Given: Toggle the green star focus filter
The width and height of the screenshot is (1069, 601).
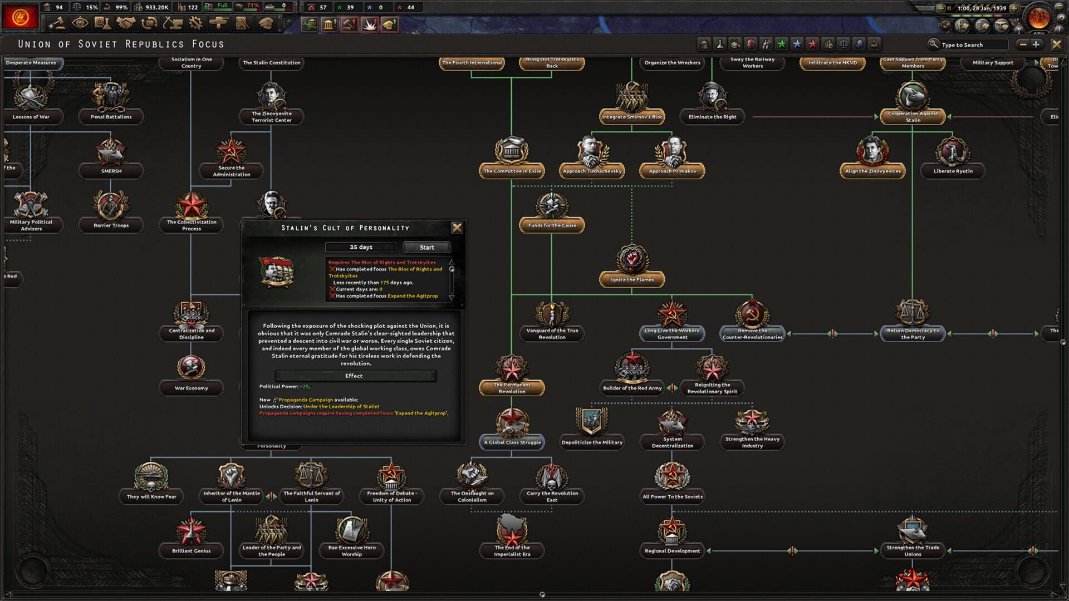Looking at the screenshot, I should coord(781,45).
